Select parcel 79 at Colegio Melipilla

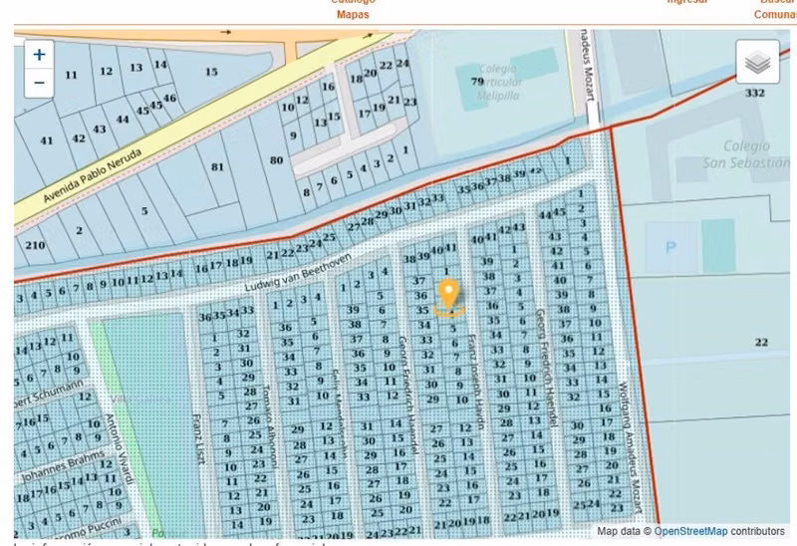[477, 82]
